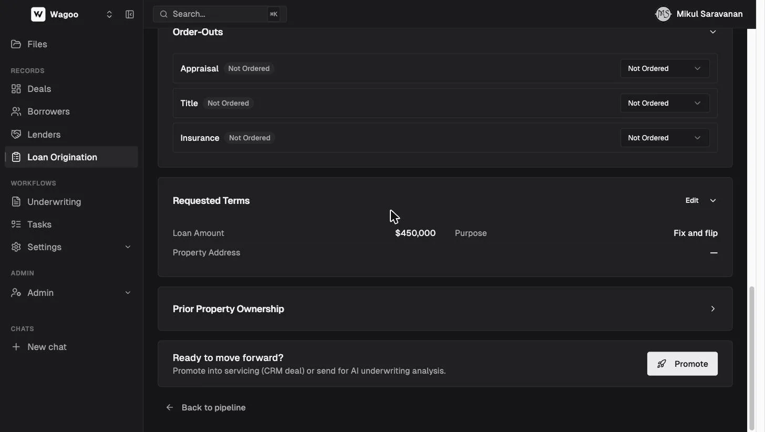
Task: Collapse the Order-Outs section
Action: coord(713,32)
